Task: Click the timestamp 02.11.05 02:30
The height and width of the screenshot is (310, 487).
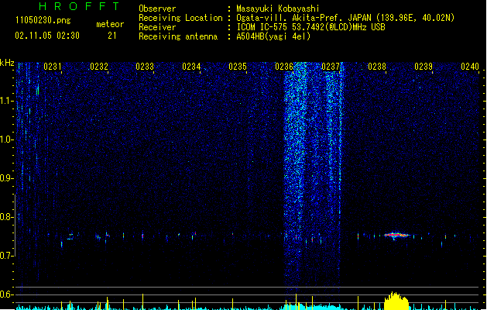Action: click(x=47, y=36)
